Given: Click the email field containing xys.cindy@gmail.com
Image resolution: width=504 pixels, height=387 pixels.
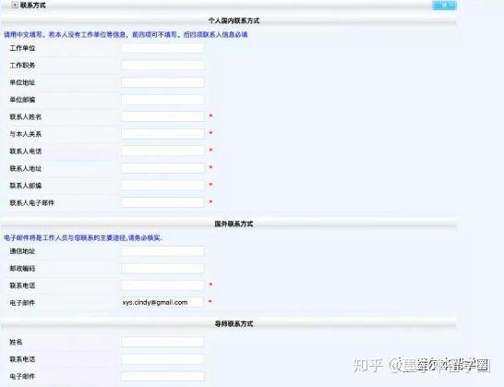Looking at the screenshot, I should (162, 302).
